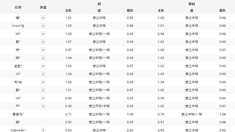The height and width of the screenshot is (132, 235).
Task: Click the plus icon in the 易* row
Action: click(43, 42)
